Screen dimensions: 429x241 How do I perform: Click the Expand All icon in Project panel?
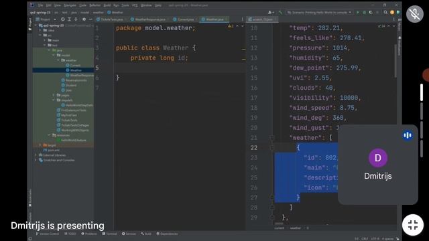point(69,19)
